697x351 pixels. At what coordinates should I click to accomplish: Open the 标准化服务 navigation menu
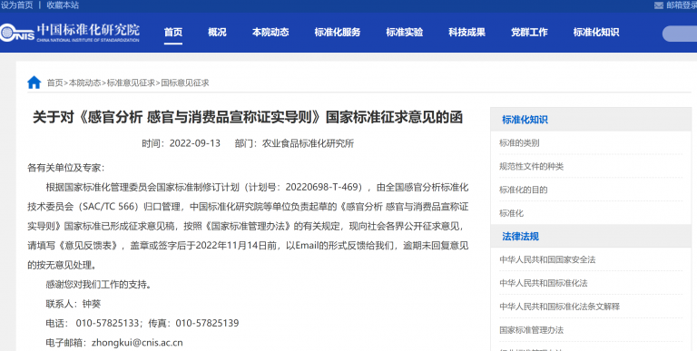coord(338,33)
